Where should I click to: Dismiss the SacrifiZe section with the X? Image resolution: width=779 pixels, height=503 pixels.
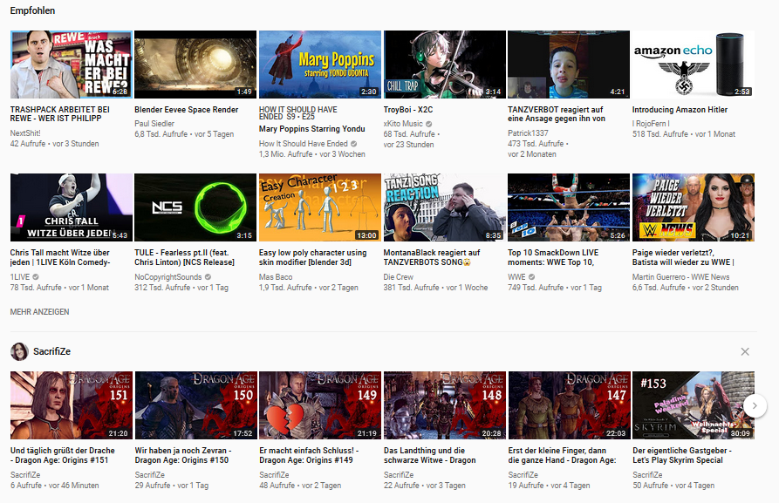pyautogui.click(x=744, y=351)
